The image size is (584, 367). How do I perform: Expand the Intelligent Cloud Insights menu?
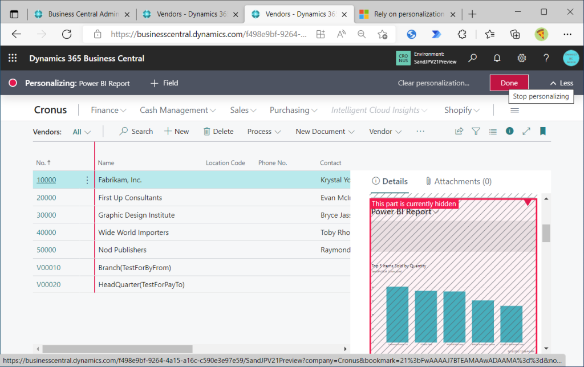click(x=379, y=110)
